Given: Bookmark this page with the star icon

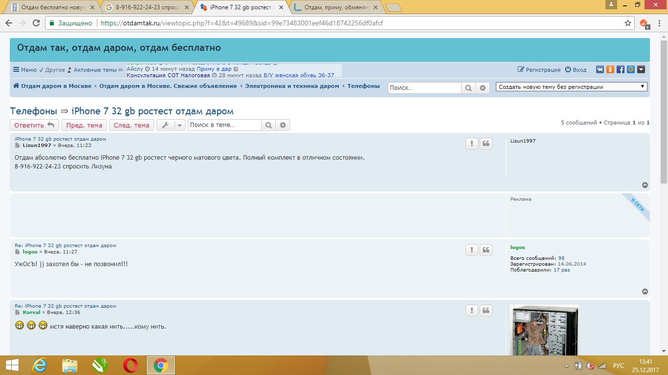Looking at the screenshot, I should (628, 23).
